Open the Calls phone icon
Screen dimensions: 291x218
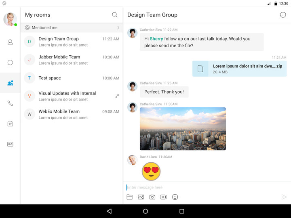10,103
